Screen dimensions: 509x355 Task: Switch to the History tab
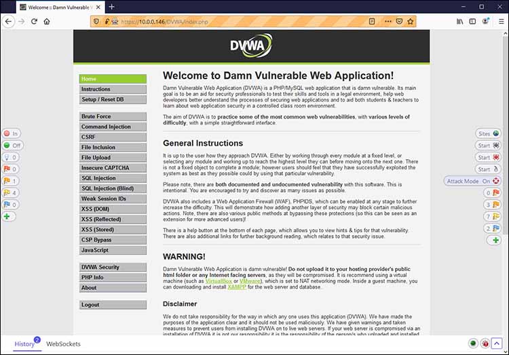click(x=24, y=344)
